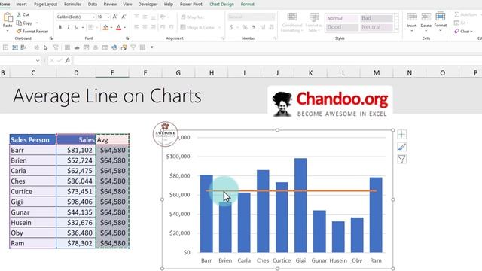Open the Page Layout tab
This screenshot has width=482, height=271.
tap(45, 5)
